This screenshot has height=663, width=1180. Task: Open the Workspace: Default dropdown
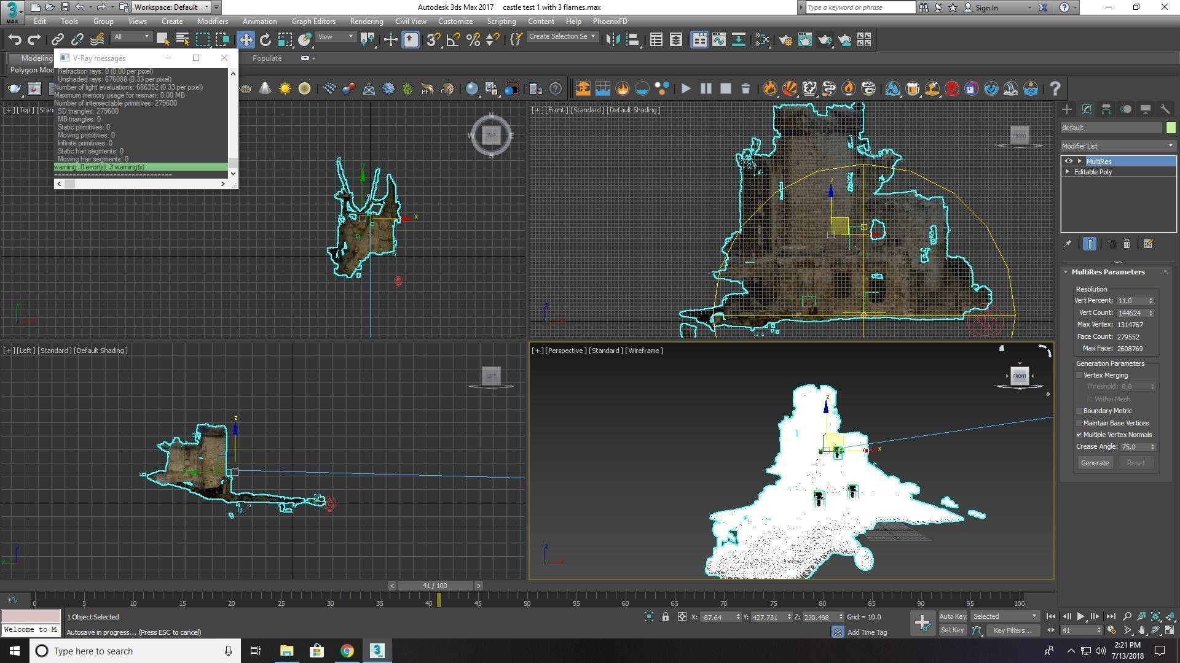[171, 7]
